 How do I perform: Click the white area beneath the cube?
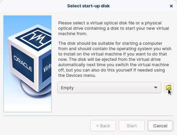(27, 105)
